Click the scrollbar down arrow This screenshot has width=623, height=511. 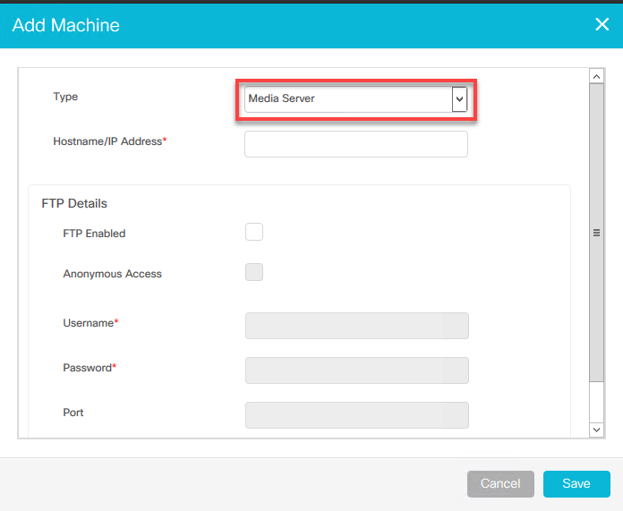tap(596, 430)
